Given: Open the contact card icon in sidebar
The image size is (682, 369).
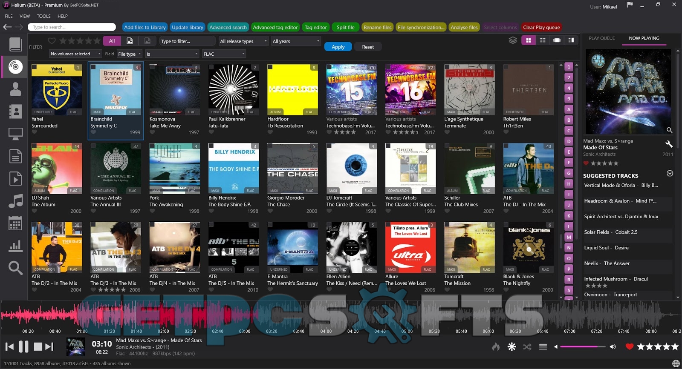Looking at the screenshot, I should click(x=15, y=112).
